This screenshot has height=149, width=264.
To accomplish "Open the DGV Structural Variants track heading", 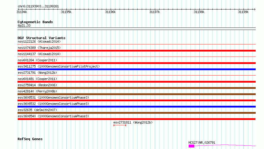I will pos(42,38).
